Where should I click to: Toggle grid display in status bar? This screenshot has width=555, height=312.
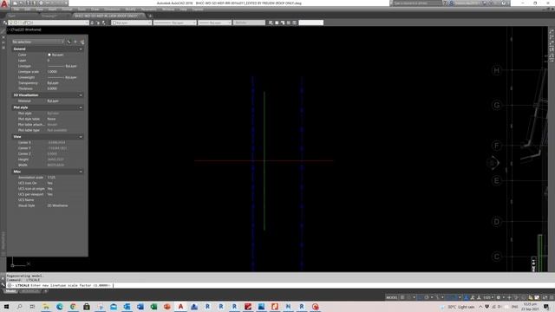pos(402,297)
